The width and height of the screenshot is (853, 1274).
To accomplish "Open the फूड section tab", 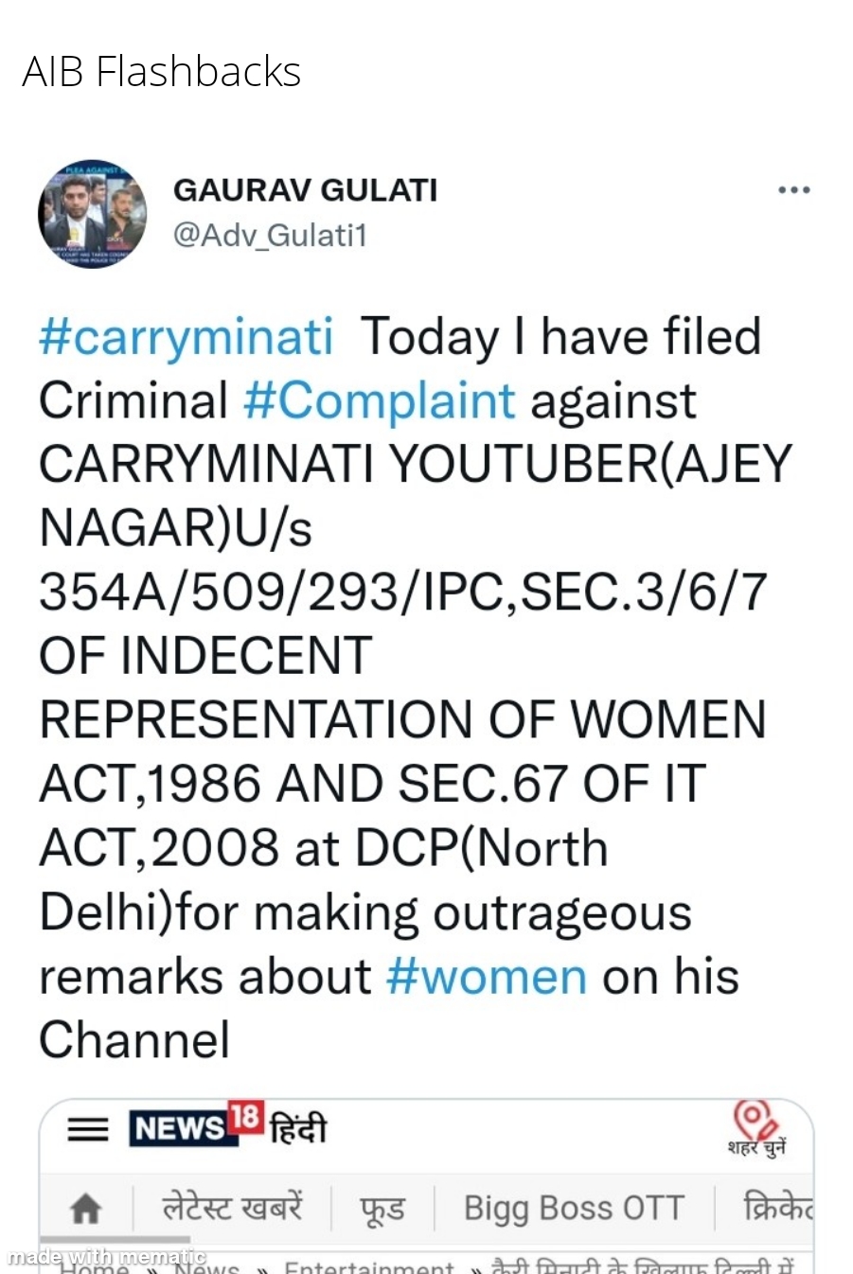I will tap(381, 1207).
